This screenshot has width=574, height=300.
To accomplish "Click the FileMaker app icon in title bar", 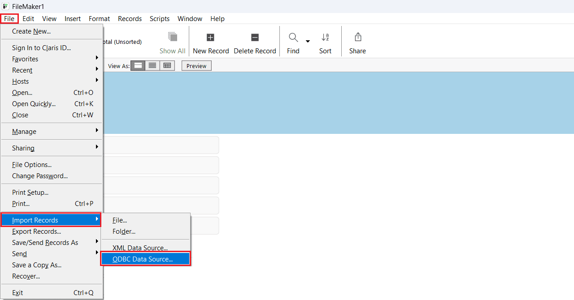I will point(6,6).
